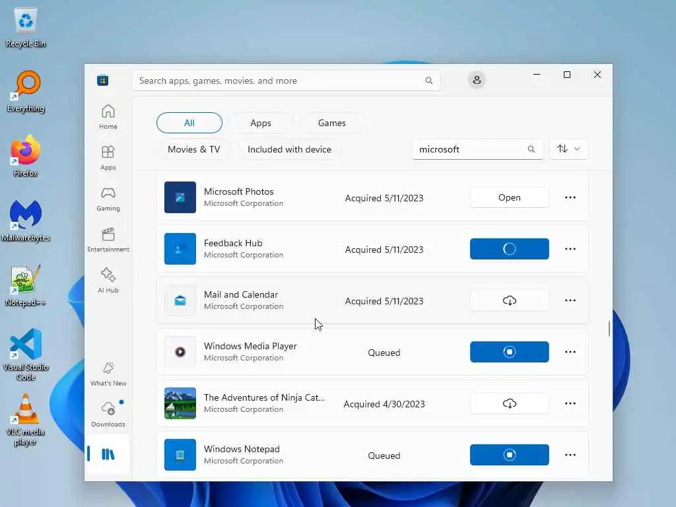Image resolution: width=676 pixels, height=507 pixels.
Task: Open the user profile account icon
Action: click(477, 80)
